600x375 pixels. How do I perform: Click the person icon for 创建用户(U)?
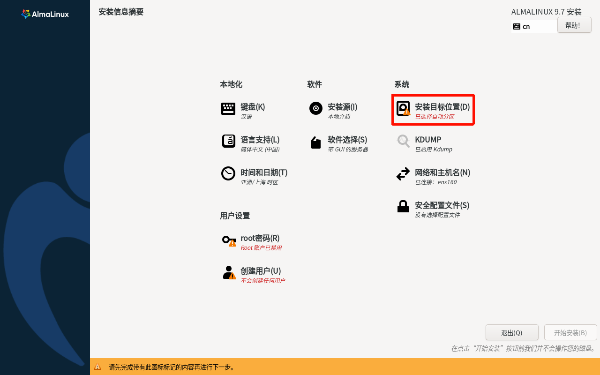(x=229, y=273)
